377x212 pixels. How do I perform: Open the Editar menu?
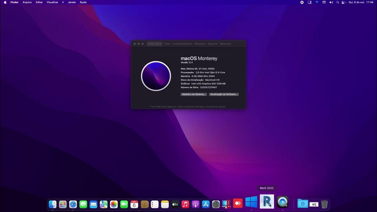(39, 2)
